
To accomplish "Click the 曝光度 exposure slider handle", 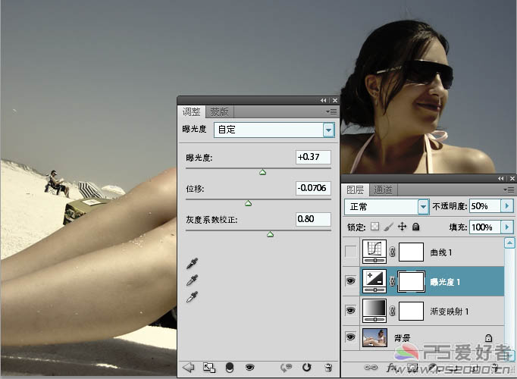I will (262, 172).
